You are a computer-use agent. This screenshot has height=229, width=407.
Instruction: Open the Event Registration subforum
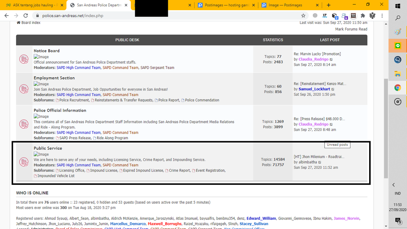click(x=210, y=170)
